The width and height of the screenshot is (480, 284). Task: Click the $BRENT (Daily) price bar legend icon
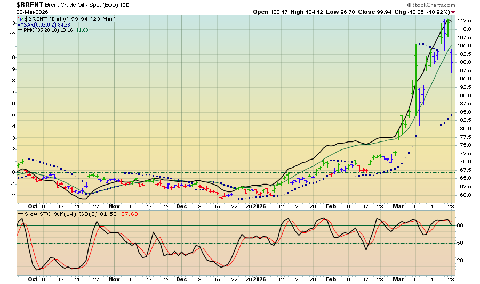point(20,19)
